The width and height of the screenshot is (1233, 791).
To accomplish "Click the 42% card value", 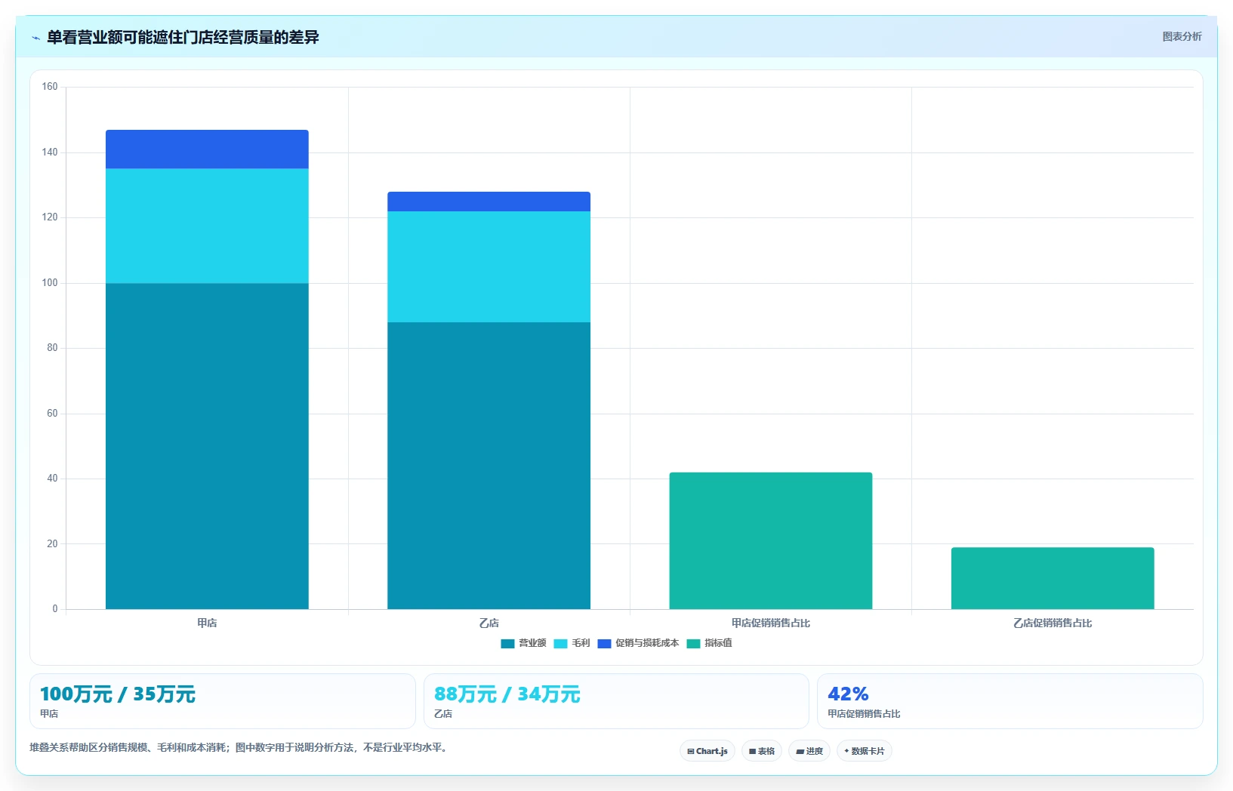I will [848, 694].
